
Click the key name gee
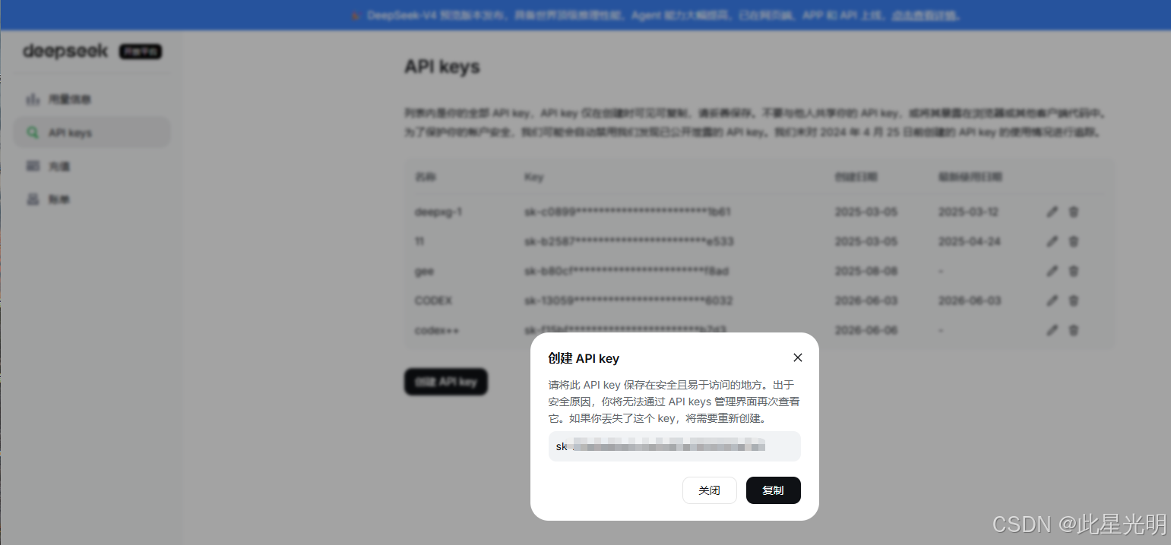(x=424, y=271)
